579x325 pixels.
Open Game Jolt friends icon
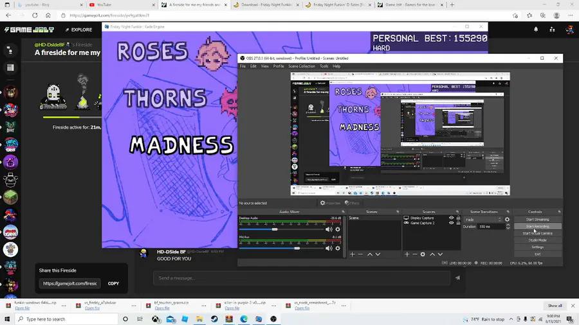[552, 30]
